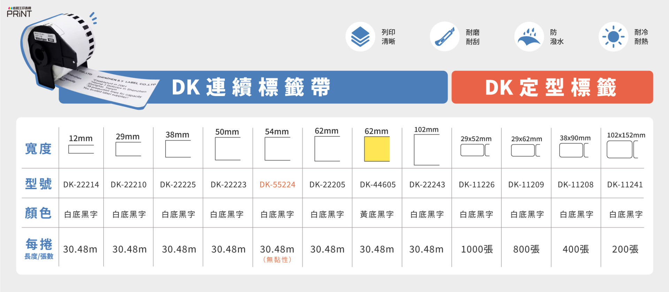Click the 29x52mm size label
The width and height of the screenshot is (669, 292).
coord(476,139)
